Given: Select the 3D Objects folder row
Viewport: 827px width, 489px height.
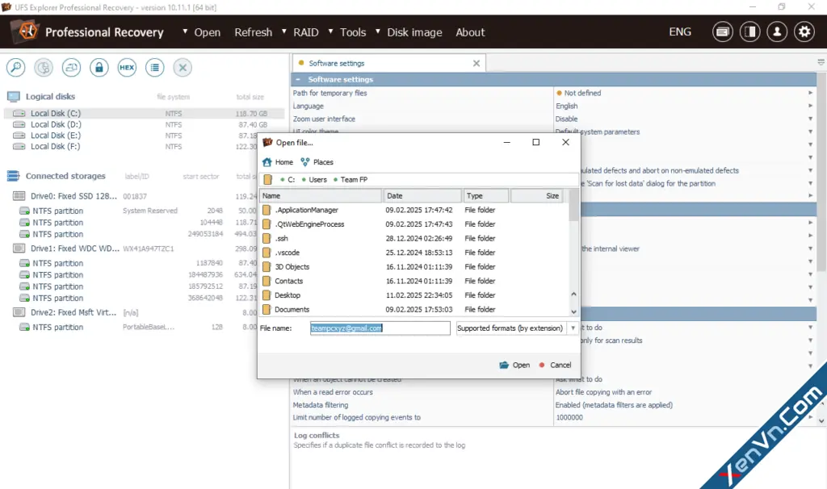Looking at the screenshot, I should pos(414,266).
